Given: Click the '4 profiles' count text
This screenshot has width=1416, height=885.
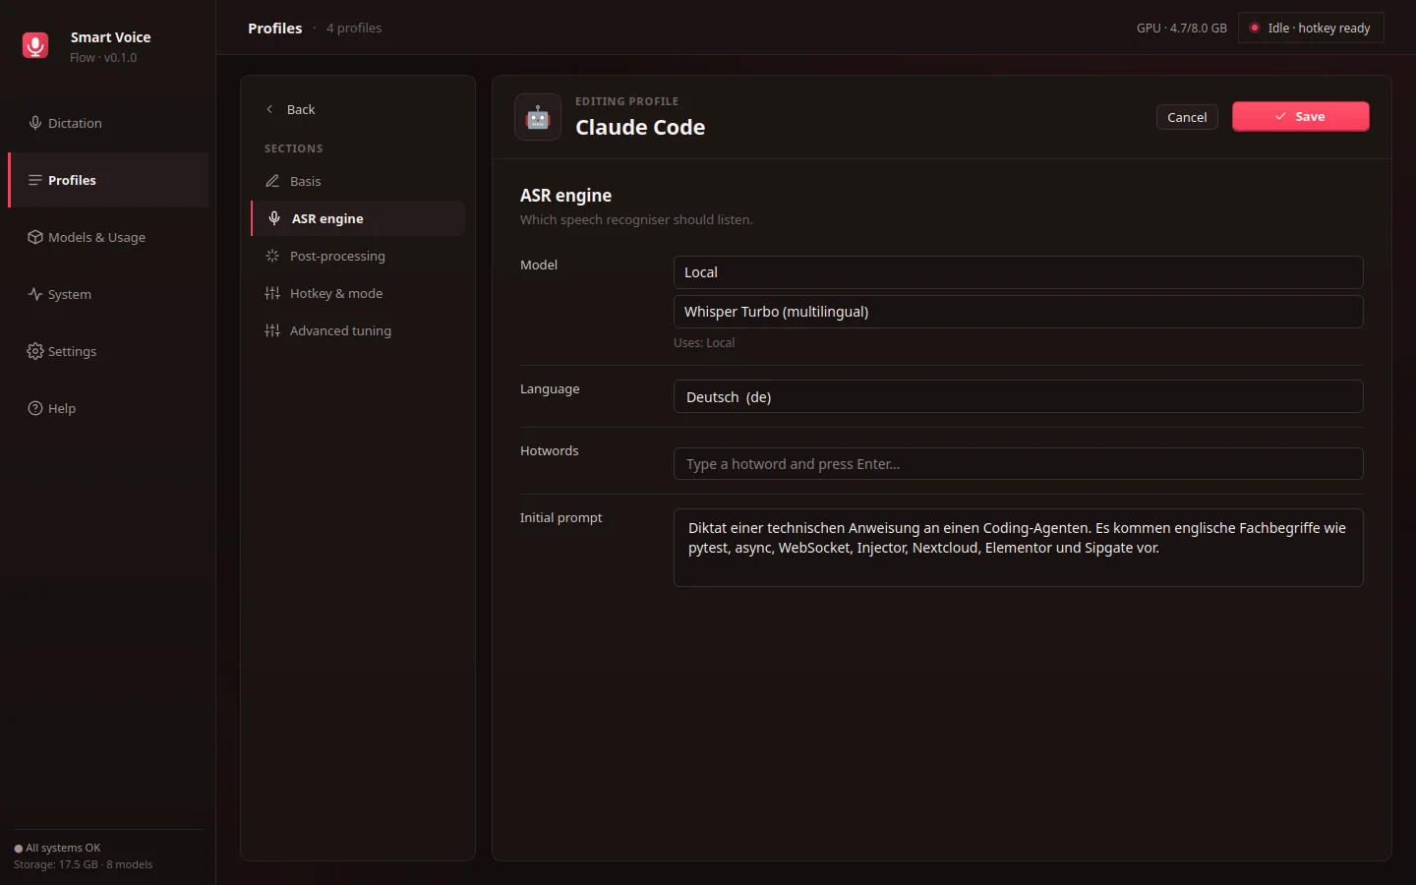Looking at the screenshot, I should point(354,28).
